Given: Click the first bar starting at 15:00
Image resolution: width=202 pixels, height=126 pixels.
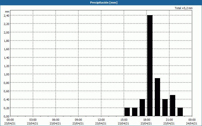Looking at the screenshot, I should (x=127, y=112).
